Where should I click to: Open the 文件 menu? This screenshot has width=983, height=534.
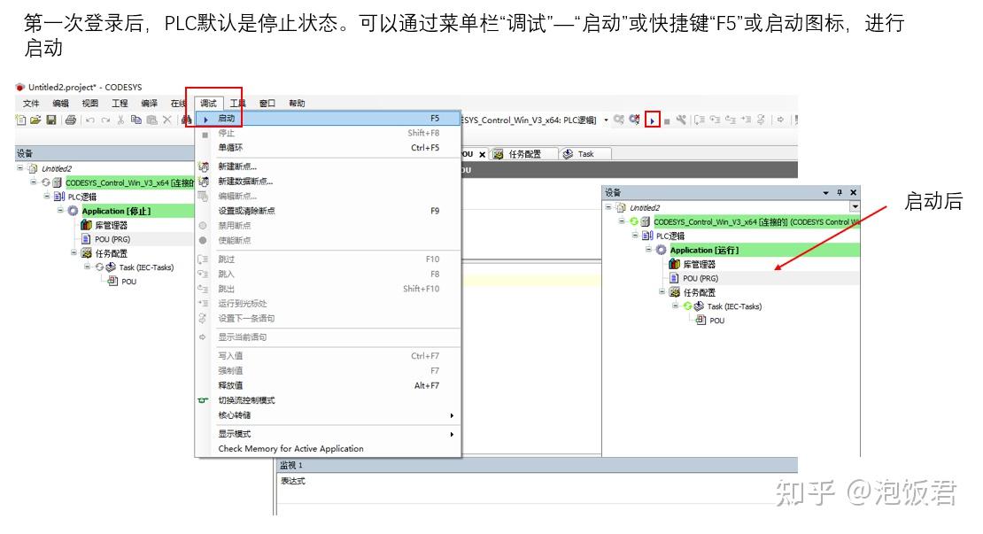pyautogui.click(x=31, y=104)
